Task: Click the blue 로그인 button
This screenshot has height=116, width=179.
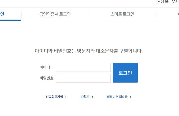Action: point(125,73)
